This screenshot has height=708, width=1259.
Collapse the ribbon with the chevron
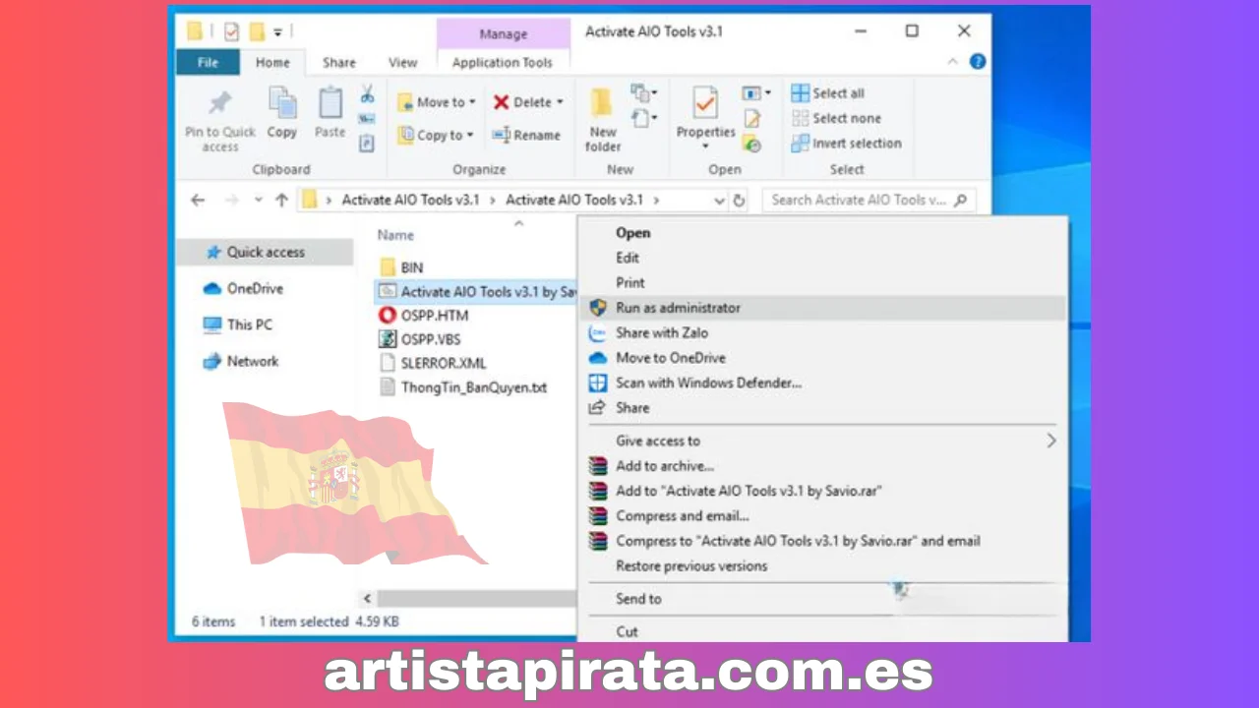[952, 61]
